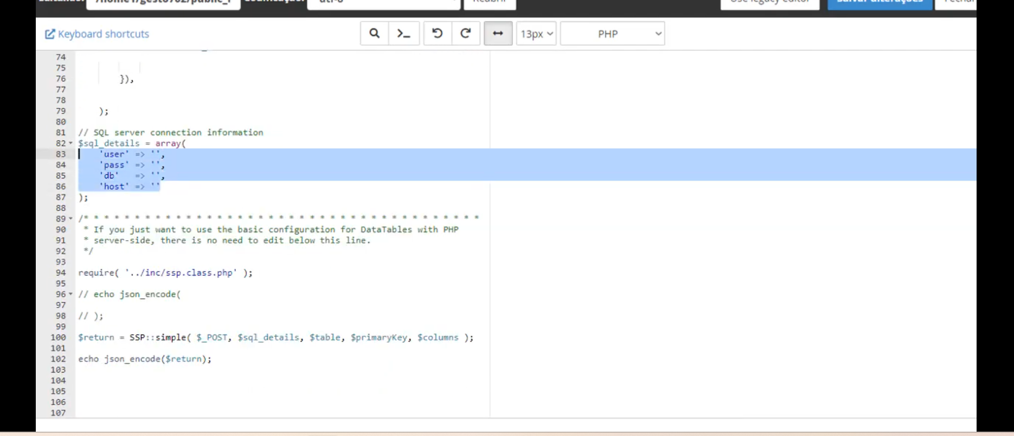Click the 'host' key on line 86

(x=114, y=187)
